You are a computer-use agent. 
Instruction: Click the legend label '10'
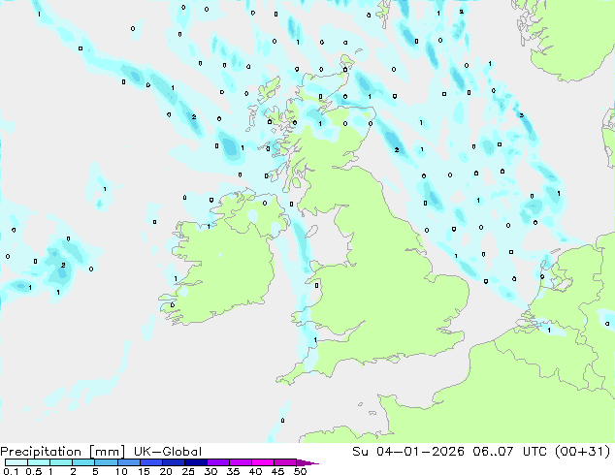coord(121,471)
